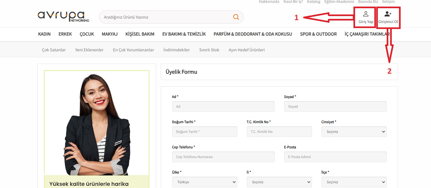Click the Doğum Tarihi date field
Image resolution: width=431 pixels, height=188 pixels.
pyautogui.click(x=204, y=131)
